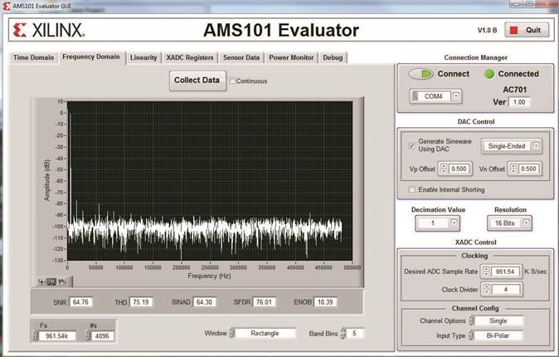559x357 pixels.
Task: Adjust the Fs stepper arrows
Action: coord(36,335)
